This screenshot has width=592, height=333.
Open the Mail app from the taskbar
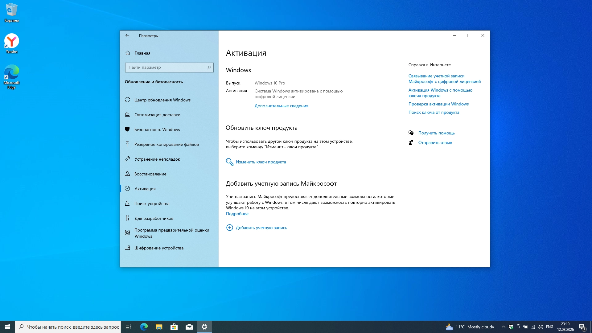coord(189,327)
